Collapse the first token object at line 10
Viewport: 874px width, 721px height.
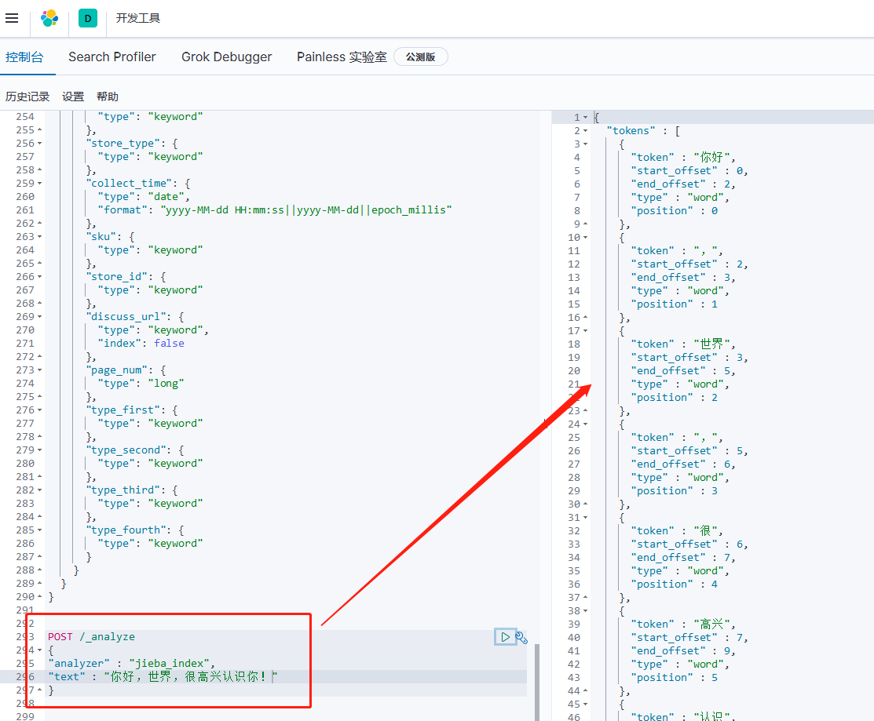tap(585, 236)
